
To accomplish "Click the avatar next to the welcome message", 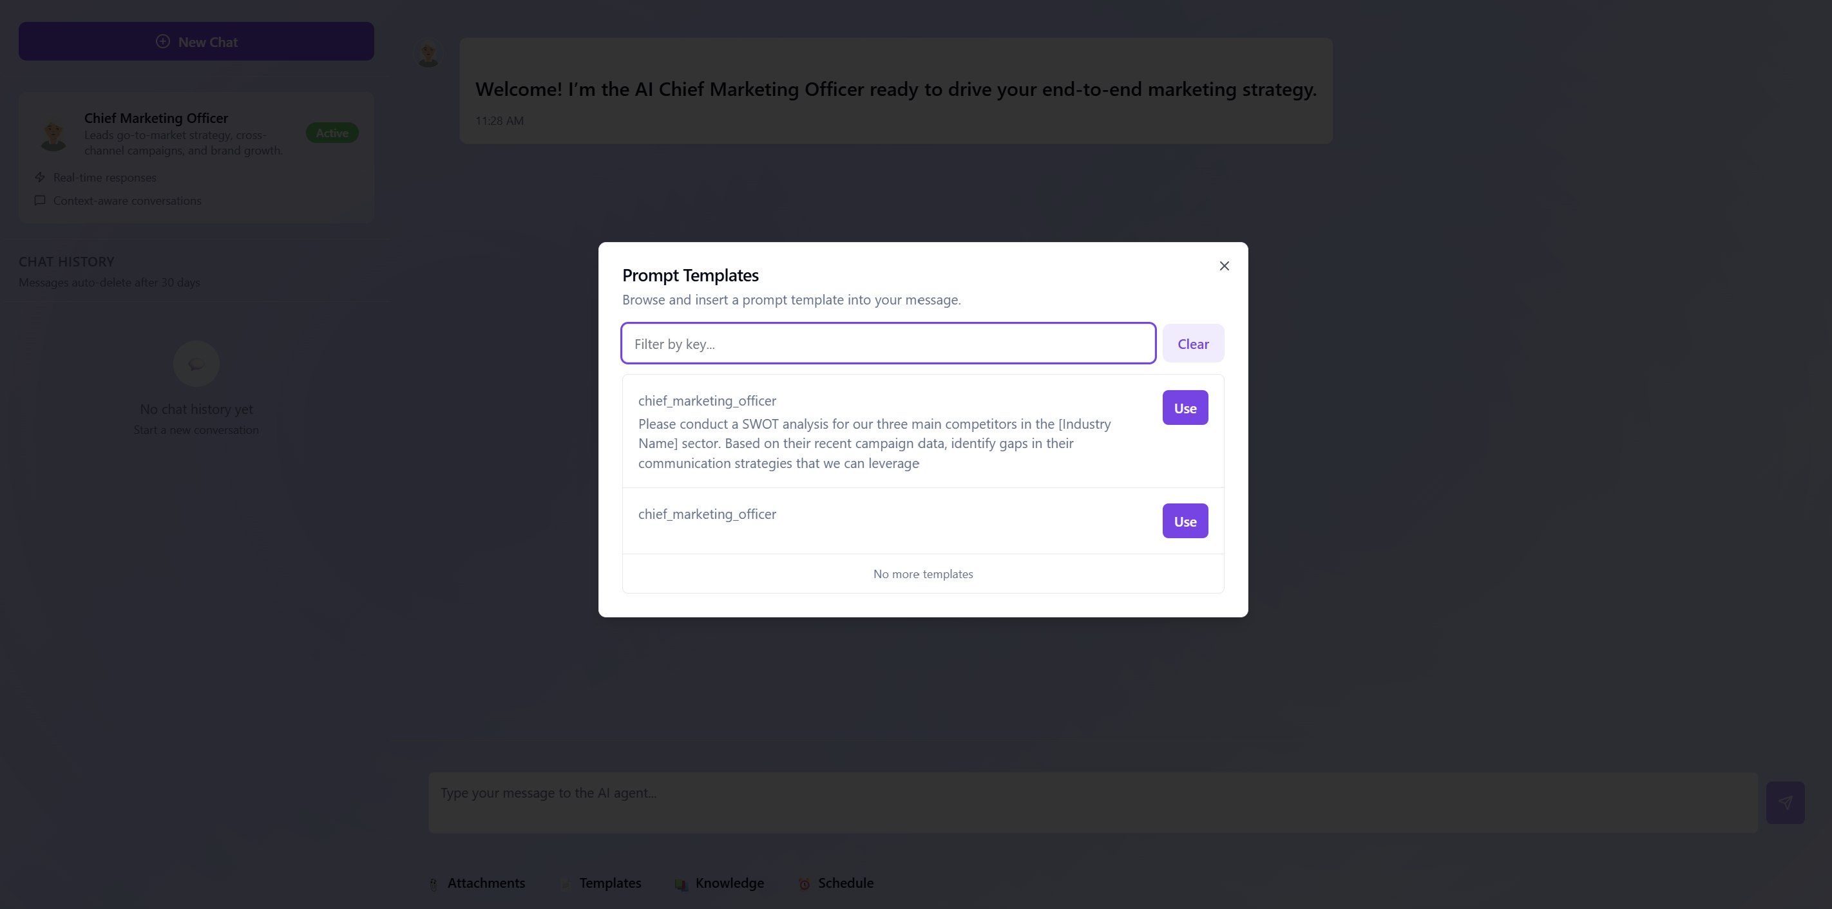I will point(428,52).
